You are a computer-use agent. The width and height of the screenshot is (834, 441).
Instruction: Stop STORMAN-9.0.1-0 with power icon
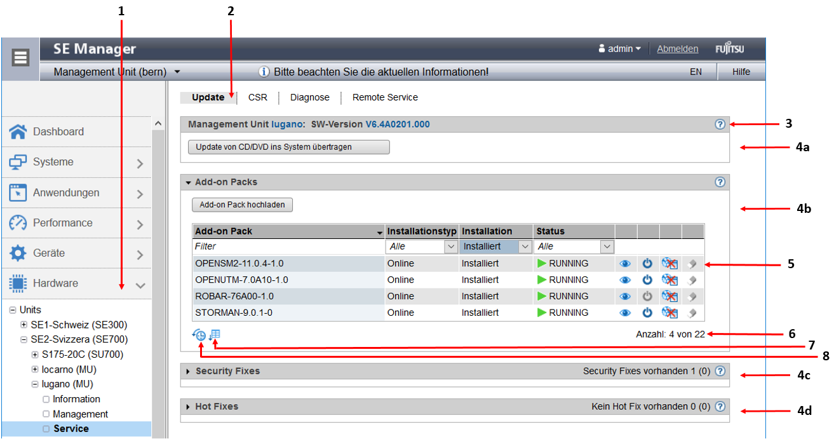[x=647, y=313]
